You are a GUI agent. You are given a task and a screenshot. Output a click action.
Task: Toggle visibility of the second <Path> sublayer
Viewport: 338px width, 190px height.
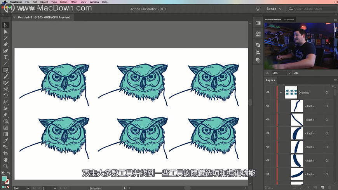click(x=268, y=119)
